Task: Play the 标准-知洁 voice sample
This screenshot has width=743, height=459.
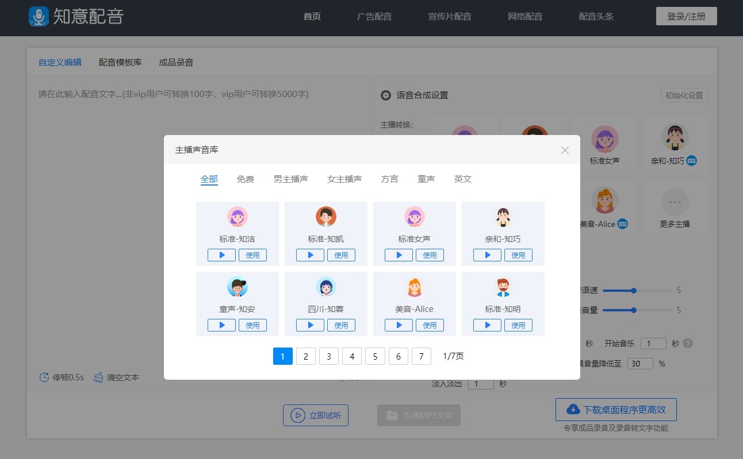Action: coord(221,254)
